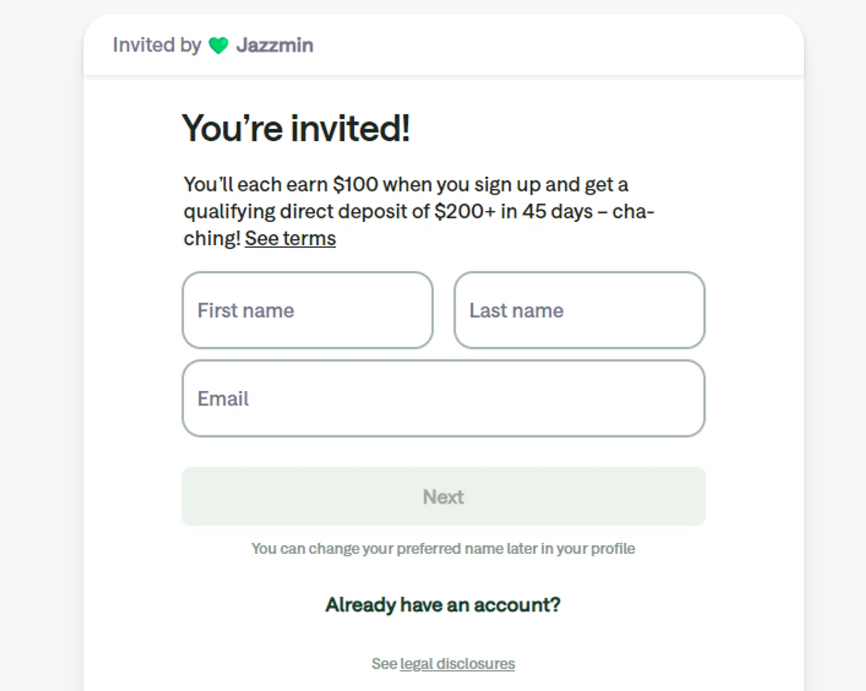The height and width of the screenshot is (691, 866).
Task: Click the inviter name Jazzmin
Action: click(275, 45)
